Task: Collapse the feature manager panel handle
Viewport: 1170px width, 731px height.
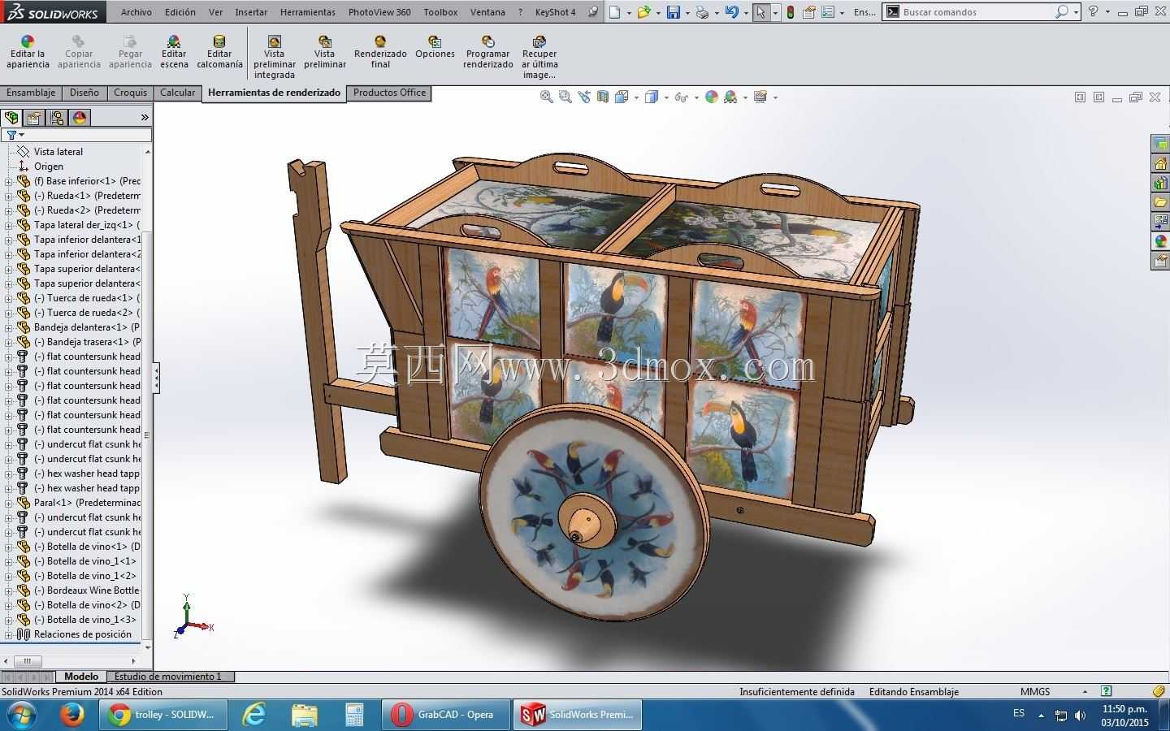Action: [x=156, y=378]
